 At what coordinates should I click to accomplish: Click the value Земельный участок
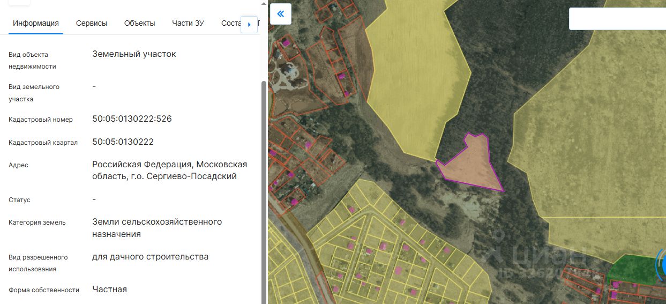(x=134, y=54)
